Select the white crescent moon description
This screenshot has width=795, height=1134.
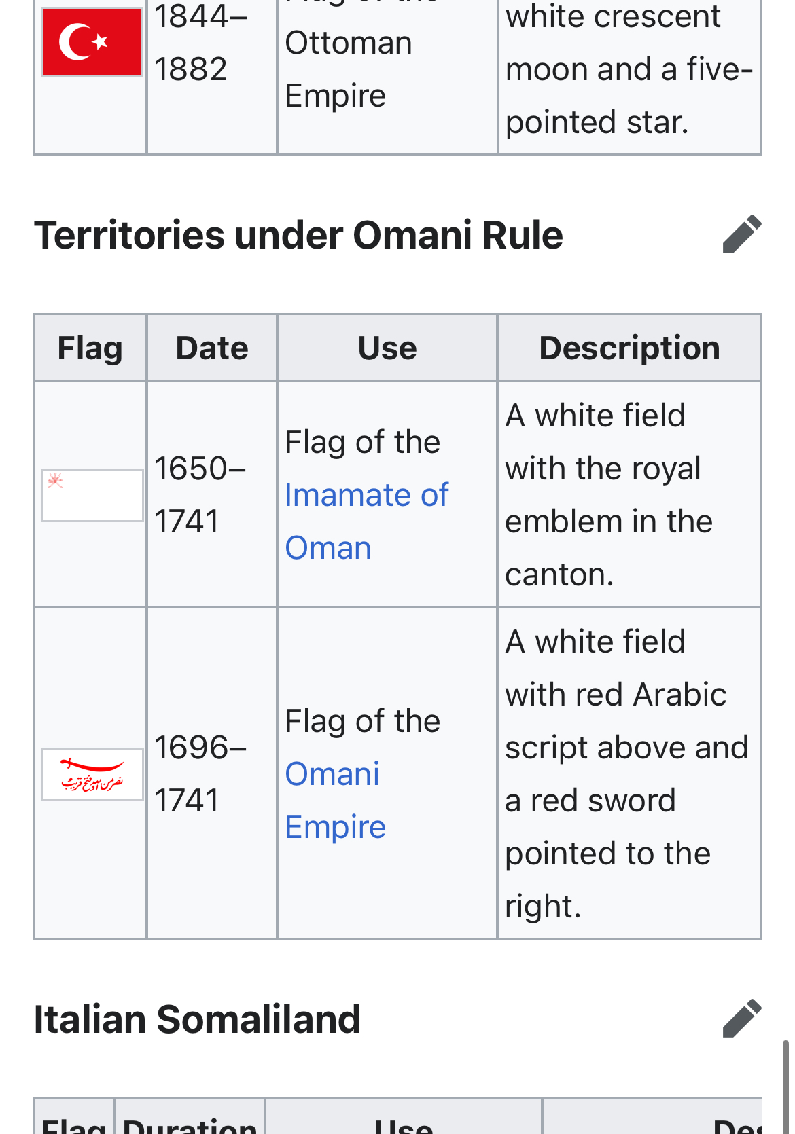pyautogui.click(x=629, y=69)
